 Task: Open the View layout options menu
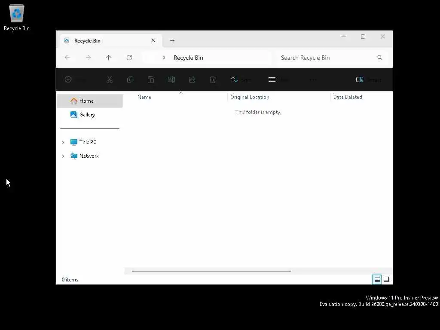click(x=278, y=79)
